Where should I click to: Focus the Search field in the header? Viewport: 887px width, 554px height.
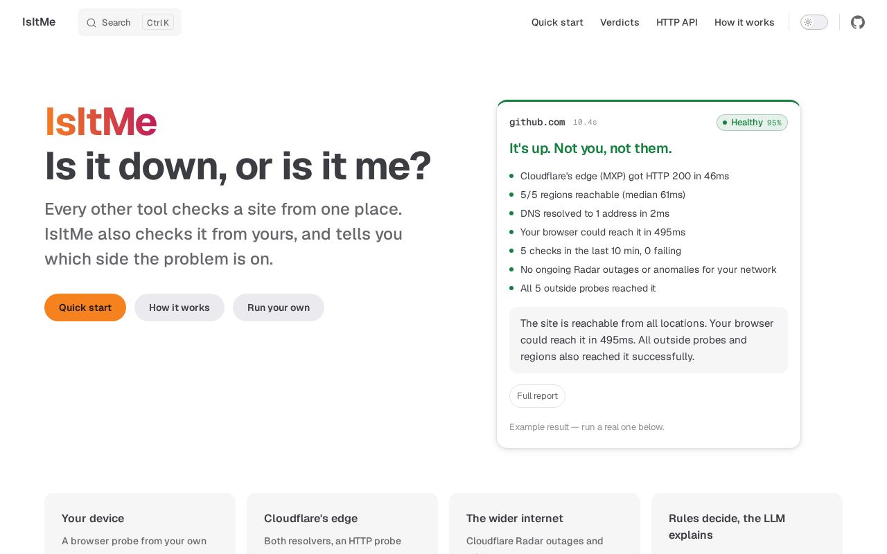coord(130,22)
